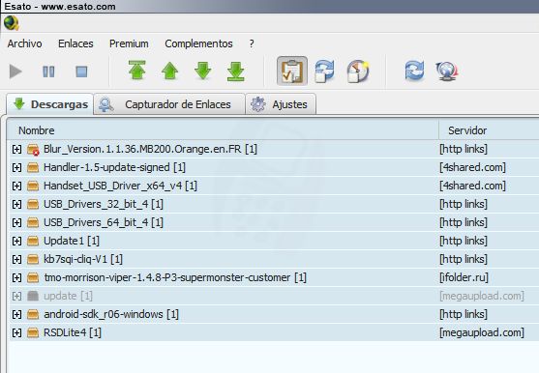Click package icon beside Handler-1.5-update-signed

pyautogui.click(x=33, y=167)
